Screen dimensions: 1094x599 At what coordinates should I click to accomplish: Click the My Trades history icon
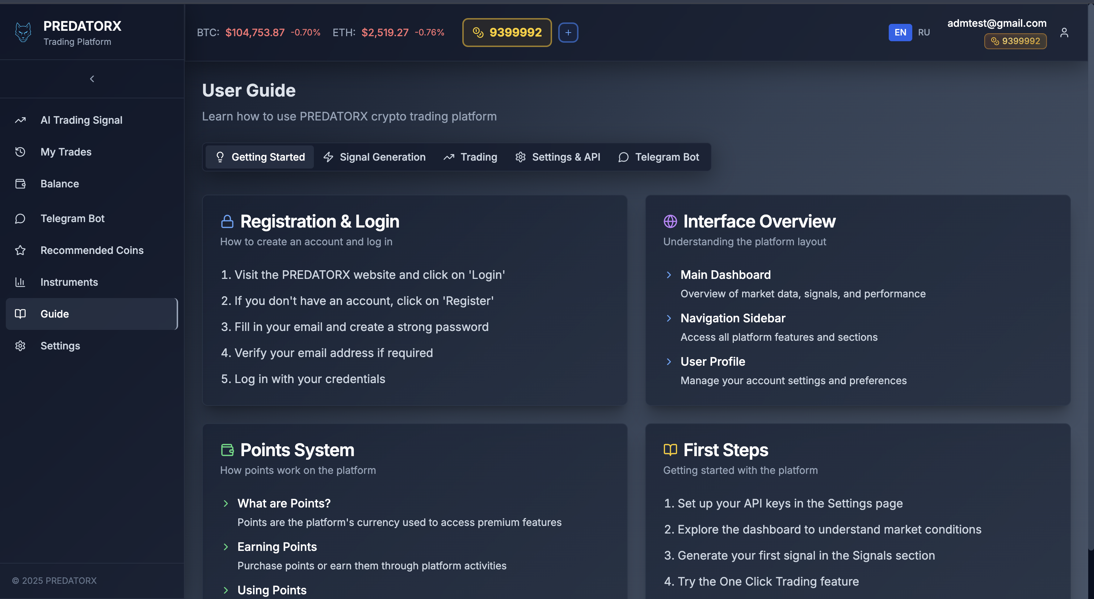tap(20, 152)
